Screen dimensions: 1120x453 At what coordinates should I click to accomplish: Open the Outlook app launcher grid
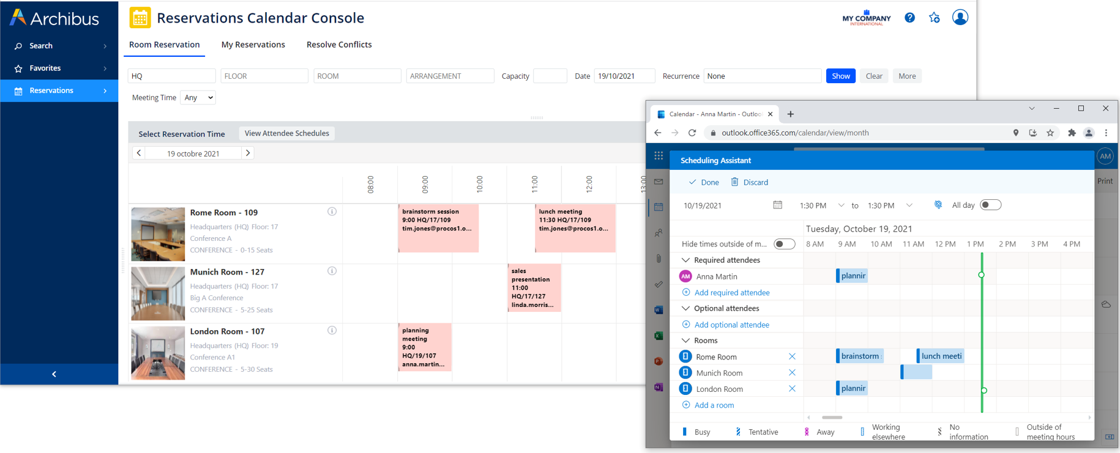click(659, 156)
